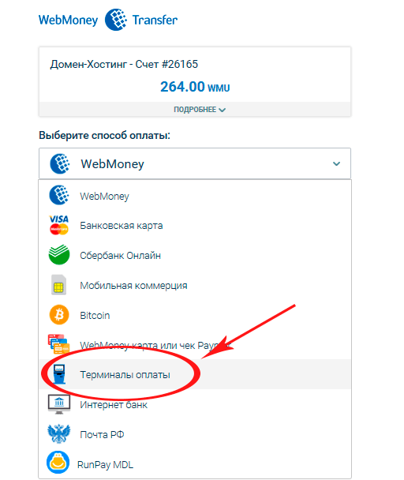Viewport: 404px width, 480px height.
Task: Click the blue payment terminal icon
Action: pos(59,373)
